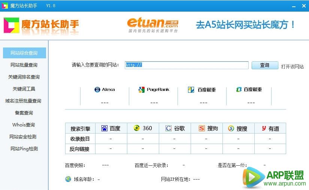Click the Soso 搜搜 icon

point(231,128)
